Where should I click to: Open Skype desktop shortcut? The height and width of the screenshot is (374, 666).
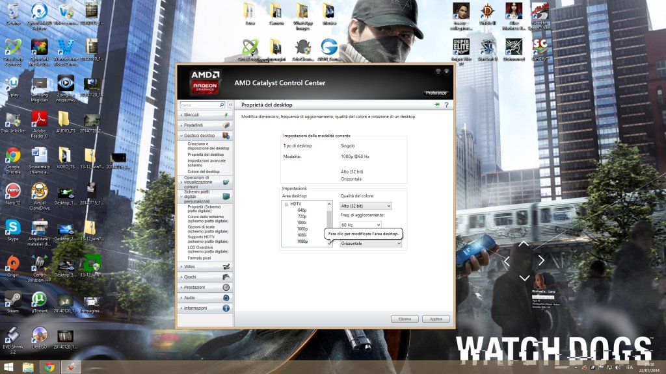click(x=13, y=231)
